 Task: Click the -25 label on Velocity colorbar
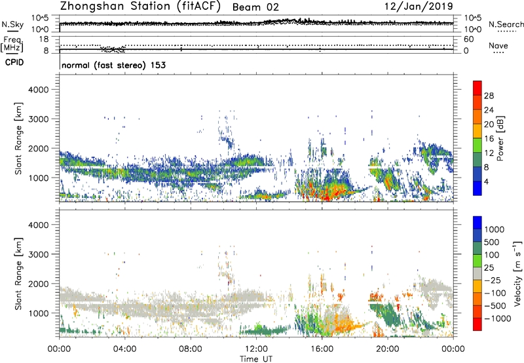(493, 280)
